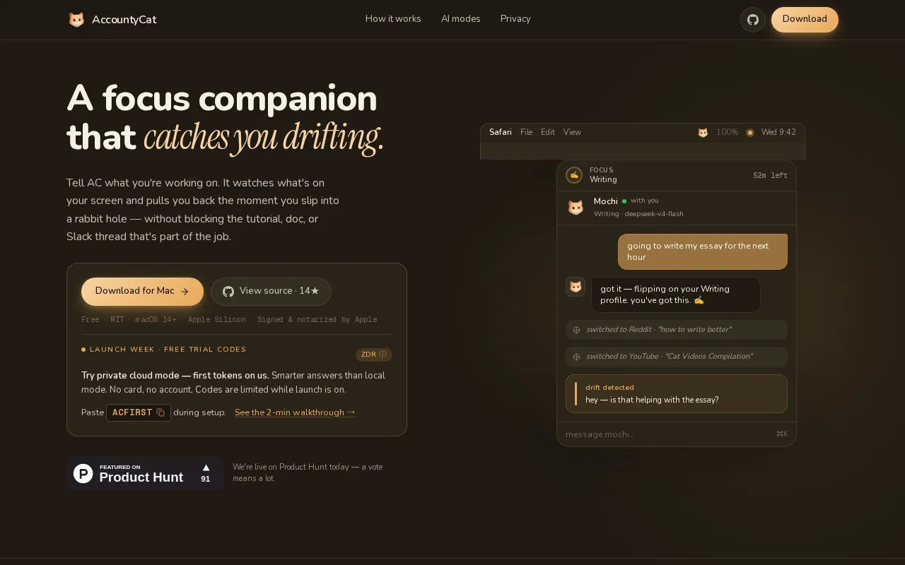
Task: Go to AI modes nav item
Action: 460,19
